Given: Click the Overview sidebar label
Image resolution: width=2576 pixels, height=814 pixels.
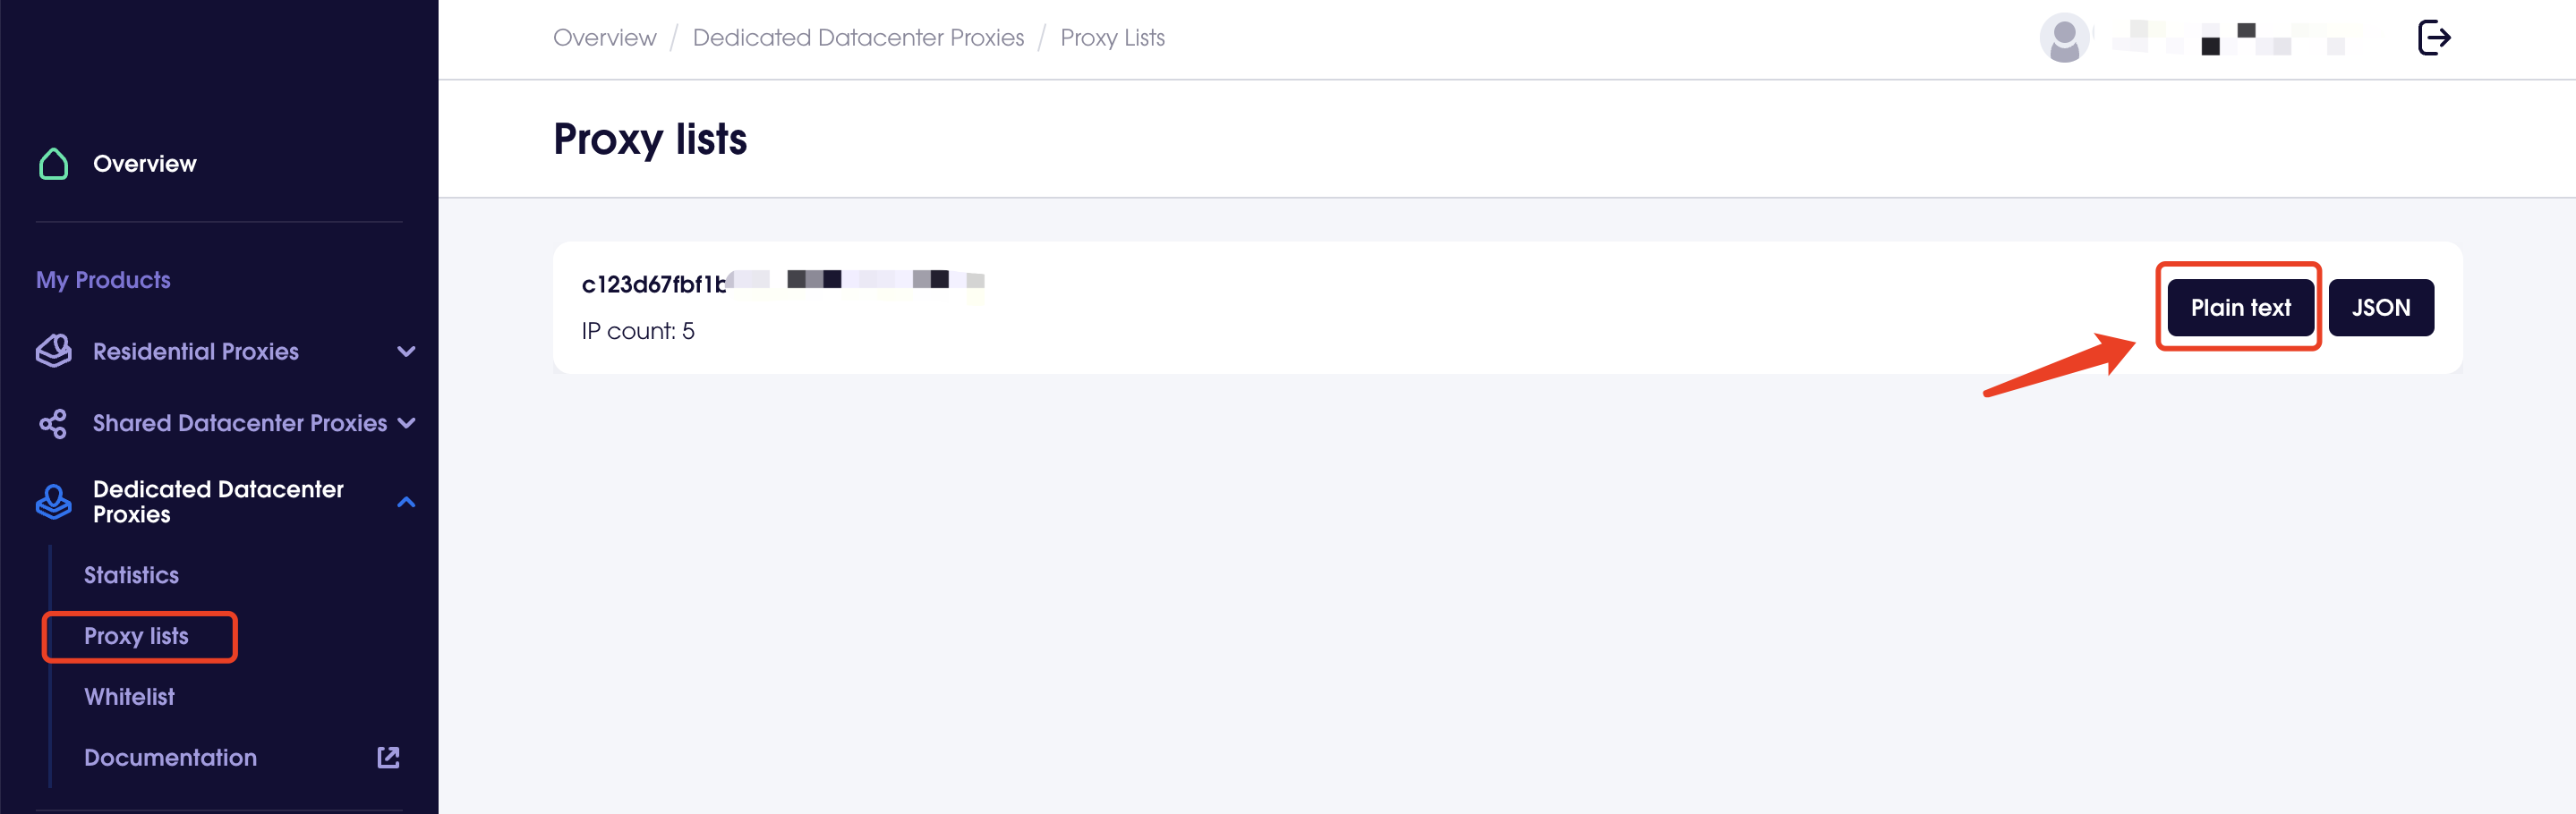Looking at the screenshot, I should [145, 164].
